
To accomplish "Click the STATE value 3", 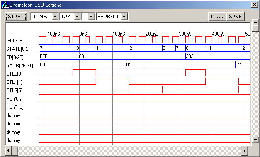I will 164,48.
